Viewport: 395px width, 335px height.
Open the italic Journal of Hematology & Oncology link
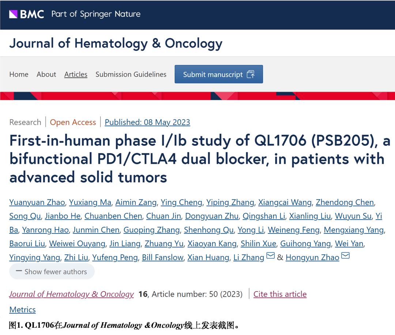(x=72, y=294)
